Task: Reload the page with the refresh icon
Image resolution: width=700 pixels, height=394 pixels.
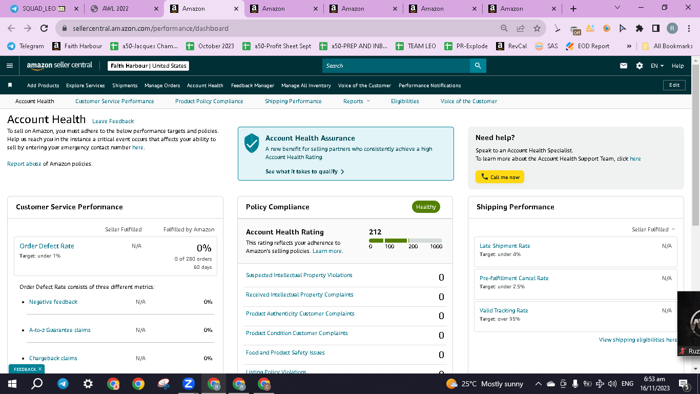Action: (44, 28)
